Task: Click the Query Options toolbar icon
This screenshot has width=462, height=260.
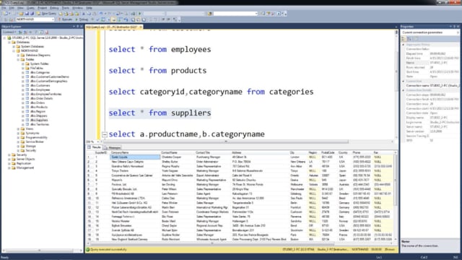Action: [108, 19]
